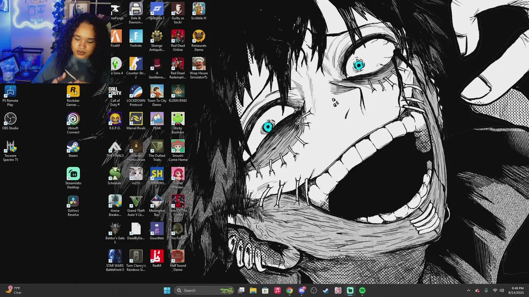Open the RedM shortcut
The width and height of the screenshot is (529, 297).
[x=157, y=259]
